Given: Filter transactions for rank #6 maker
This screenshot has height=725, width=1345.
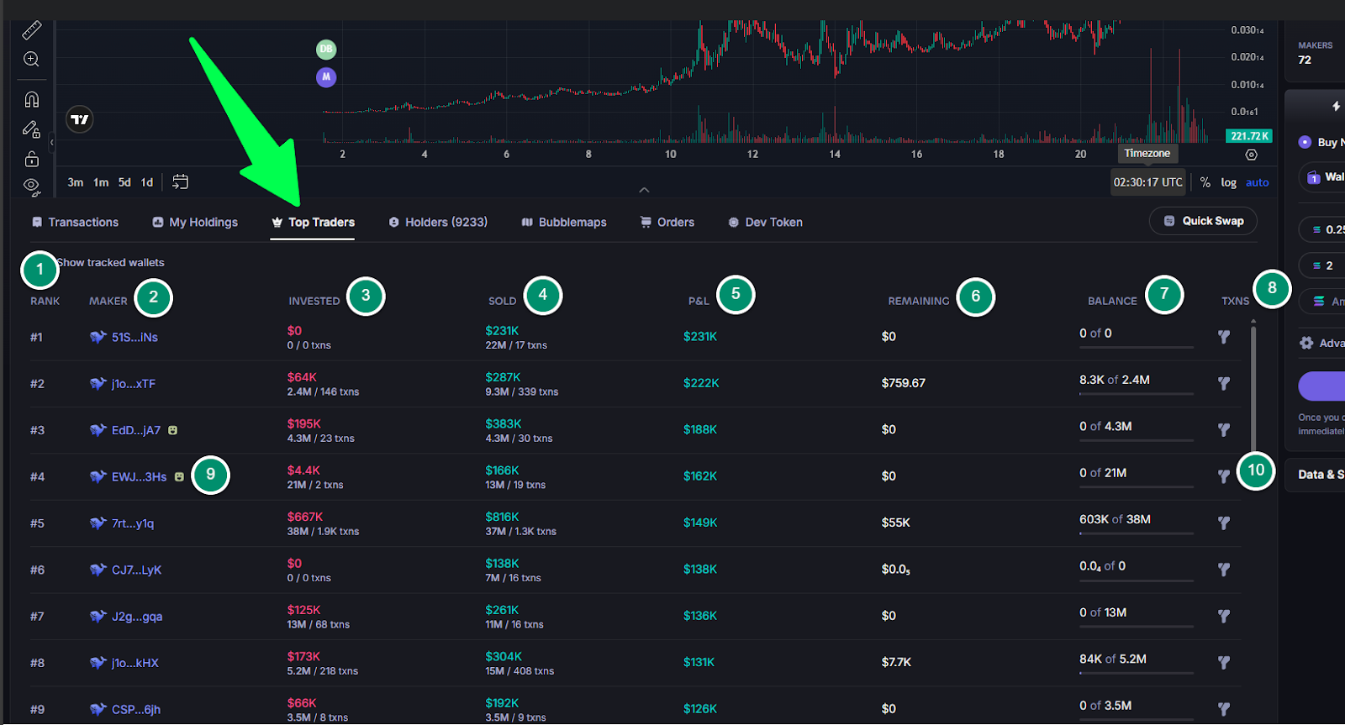Looking at the screenshot, I should tap(1224, 570).
